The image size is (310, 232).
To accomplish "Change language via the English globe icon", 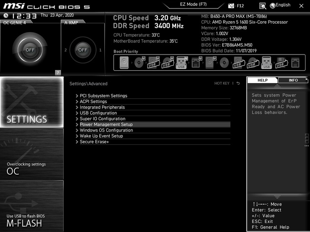I will coord(272,6).
